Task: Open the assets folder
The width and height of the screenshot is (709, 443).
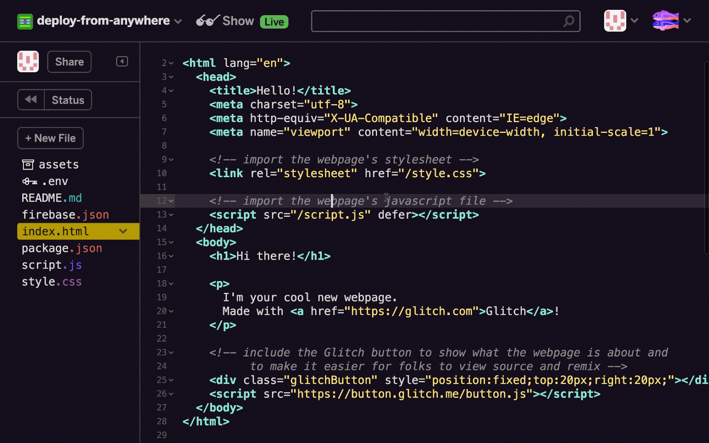Action: tap(50, 164)
